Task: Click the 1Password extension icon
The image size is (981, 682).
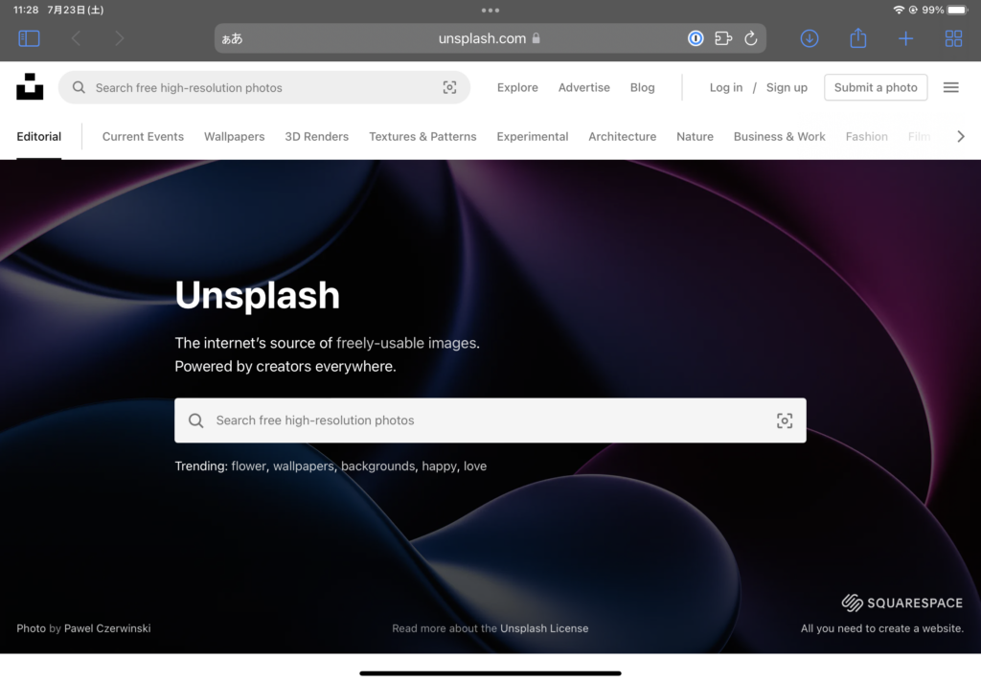Action: (x=696, y=38)
